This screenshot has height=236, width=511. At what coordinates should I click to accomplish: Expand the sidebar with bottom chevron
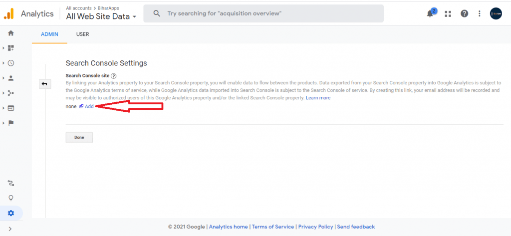click(x=10, y=229)
